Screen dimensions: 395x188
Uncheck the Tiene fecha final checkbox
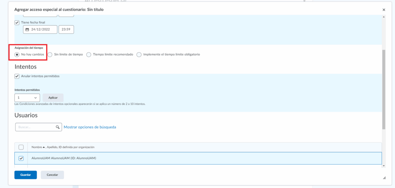click(x=17, y=22)
